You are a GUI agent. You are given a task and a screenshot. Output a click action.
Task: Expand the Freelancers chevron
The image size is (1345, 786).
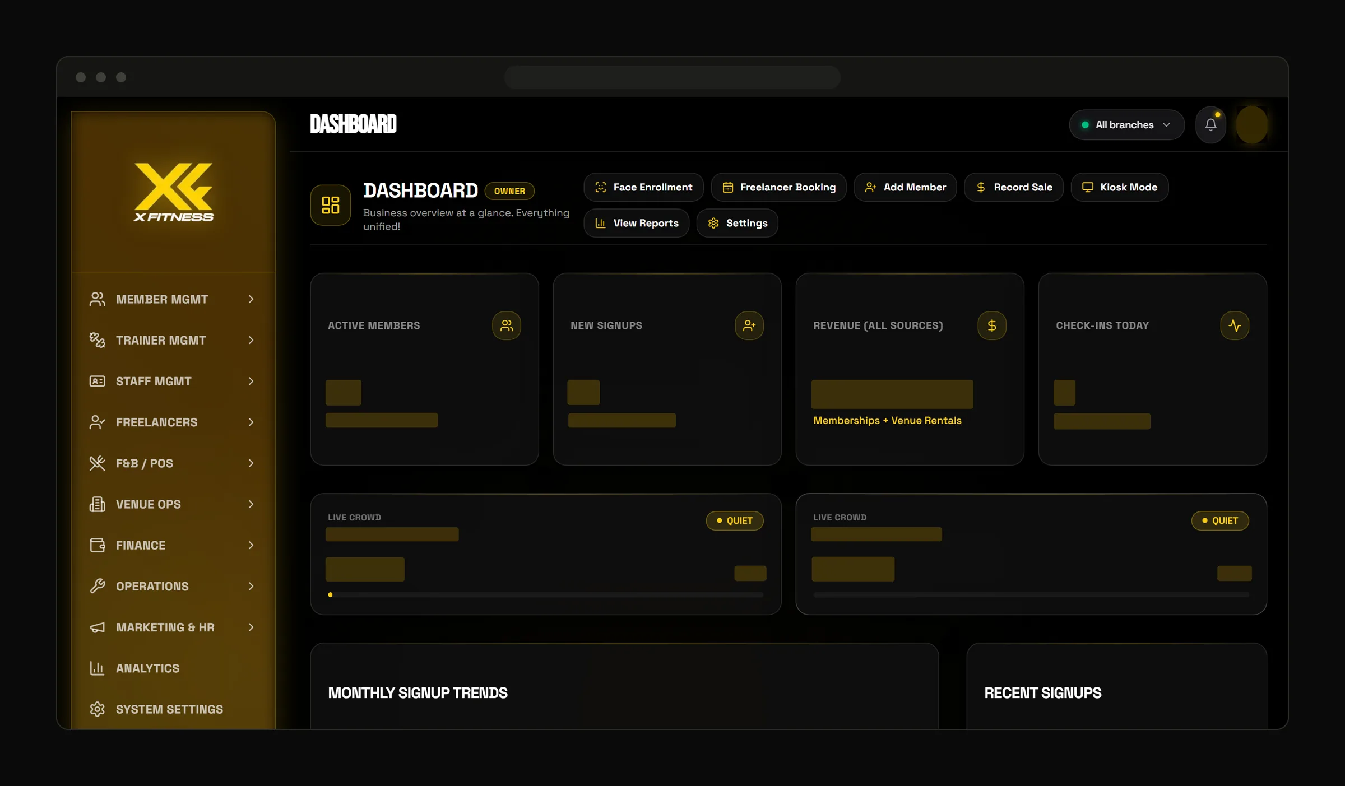pos(251,422)
